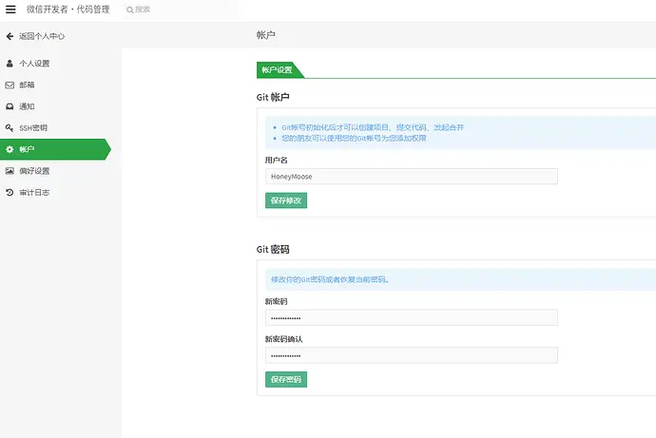This screenshot has width=656, height=438.
Task: Click the Git帐号初始化 info text line
Action: click(373, 127)
